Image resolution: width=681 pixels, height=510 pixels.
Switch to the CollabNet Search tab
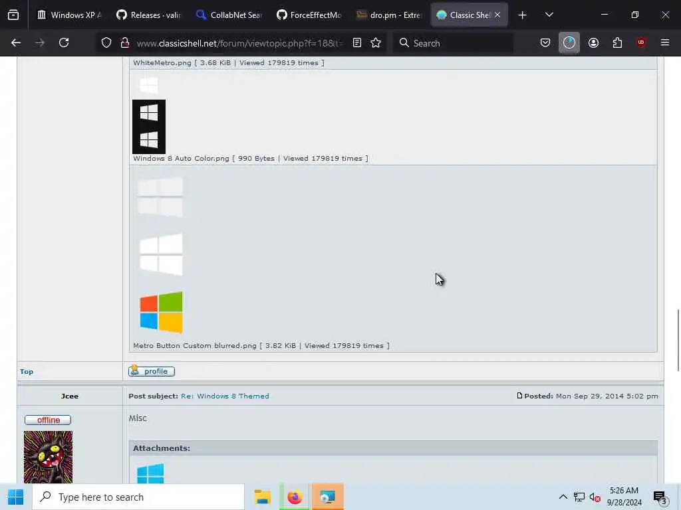pos(229,15)
